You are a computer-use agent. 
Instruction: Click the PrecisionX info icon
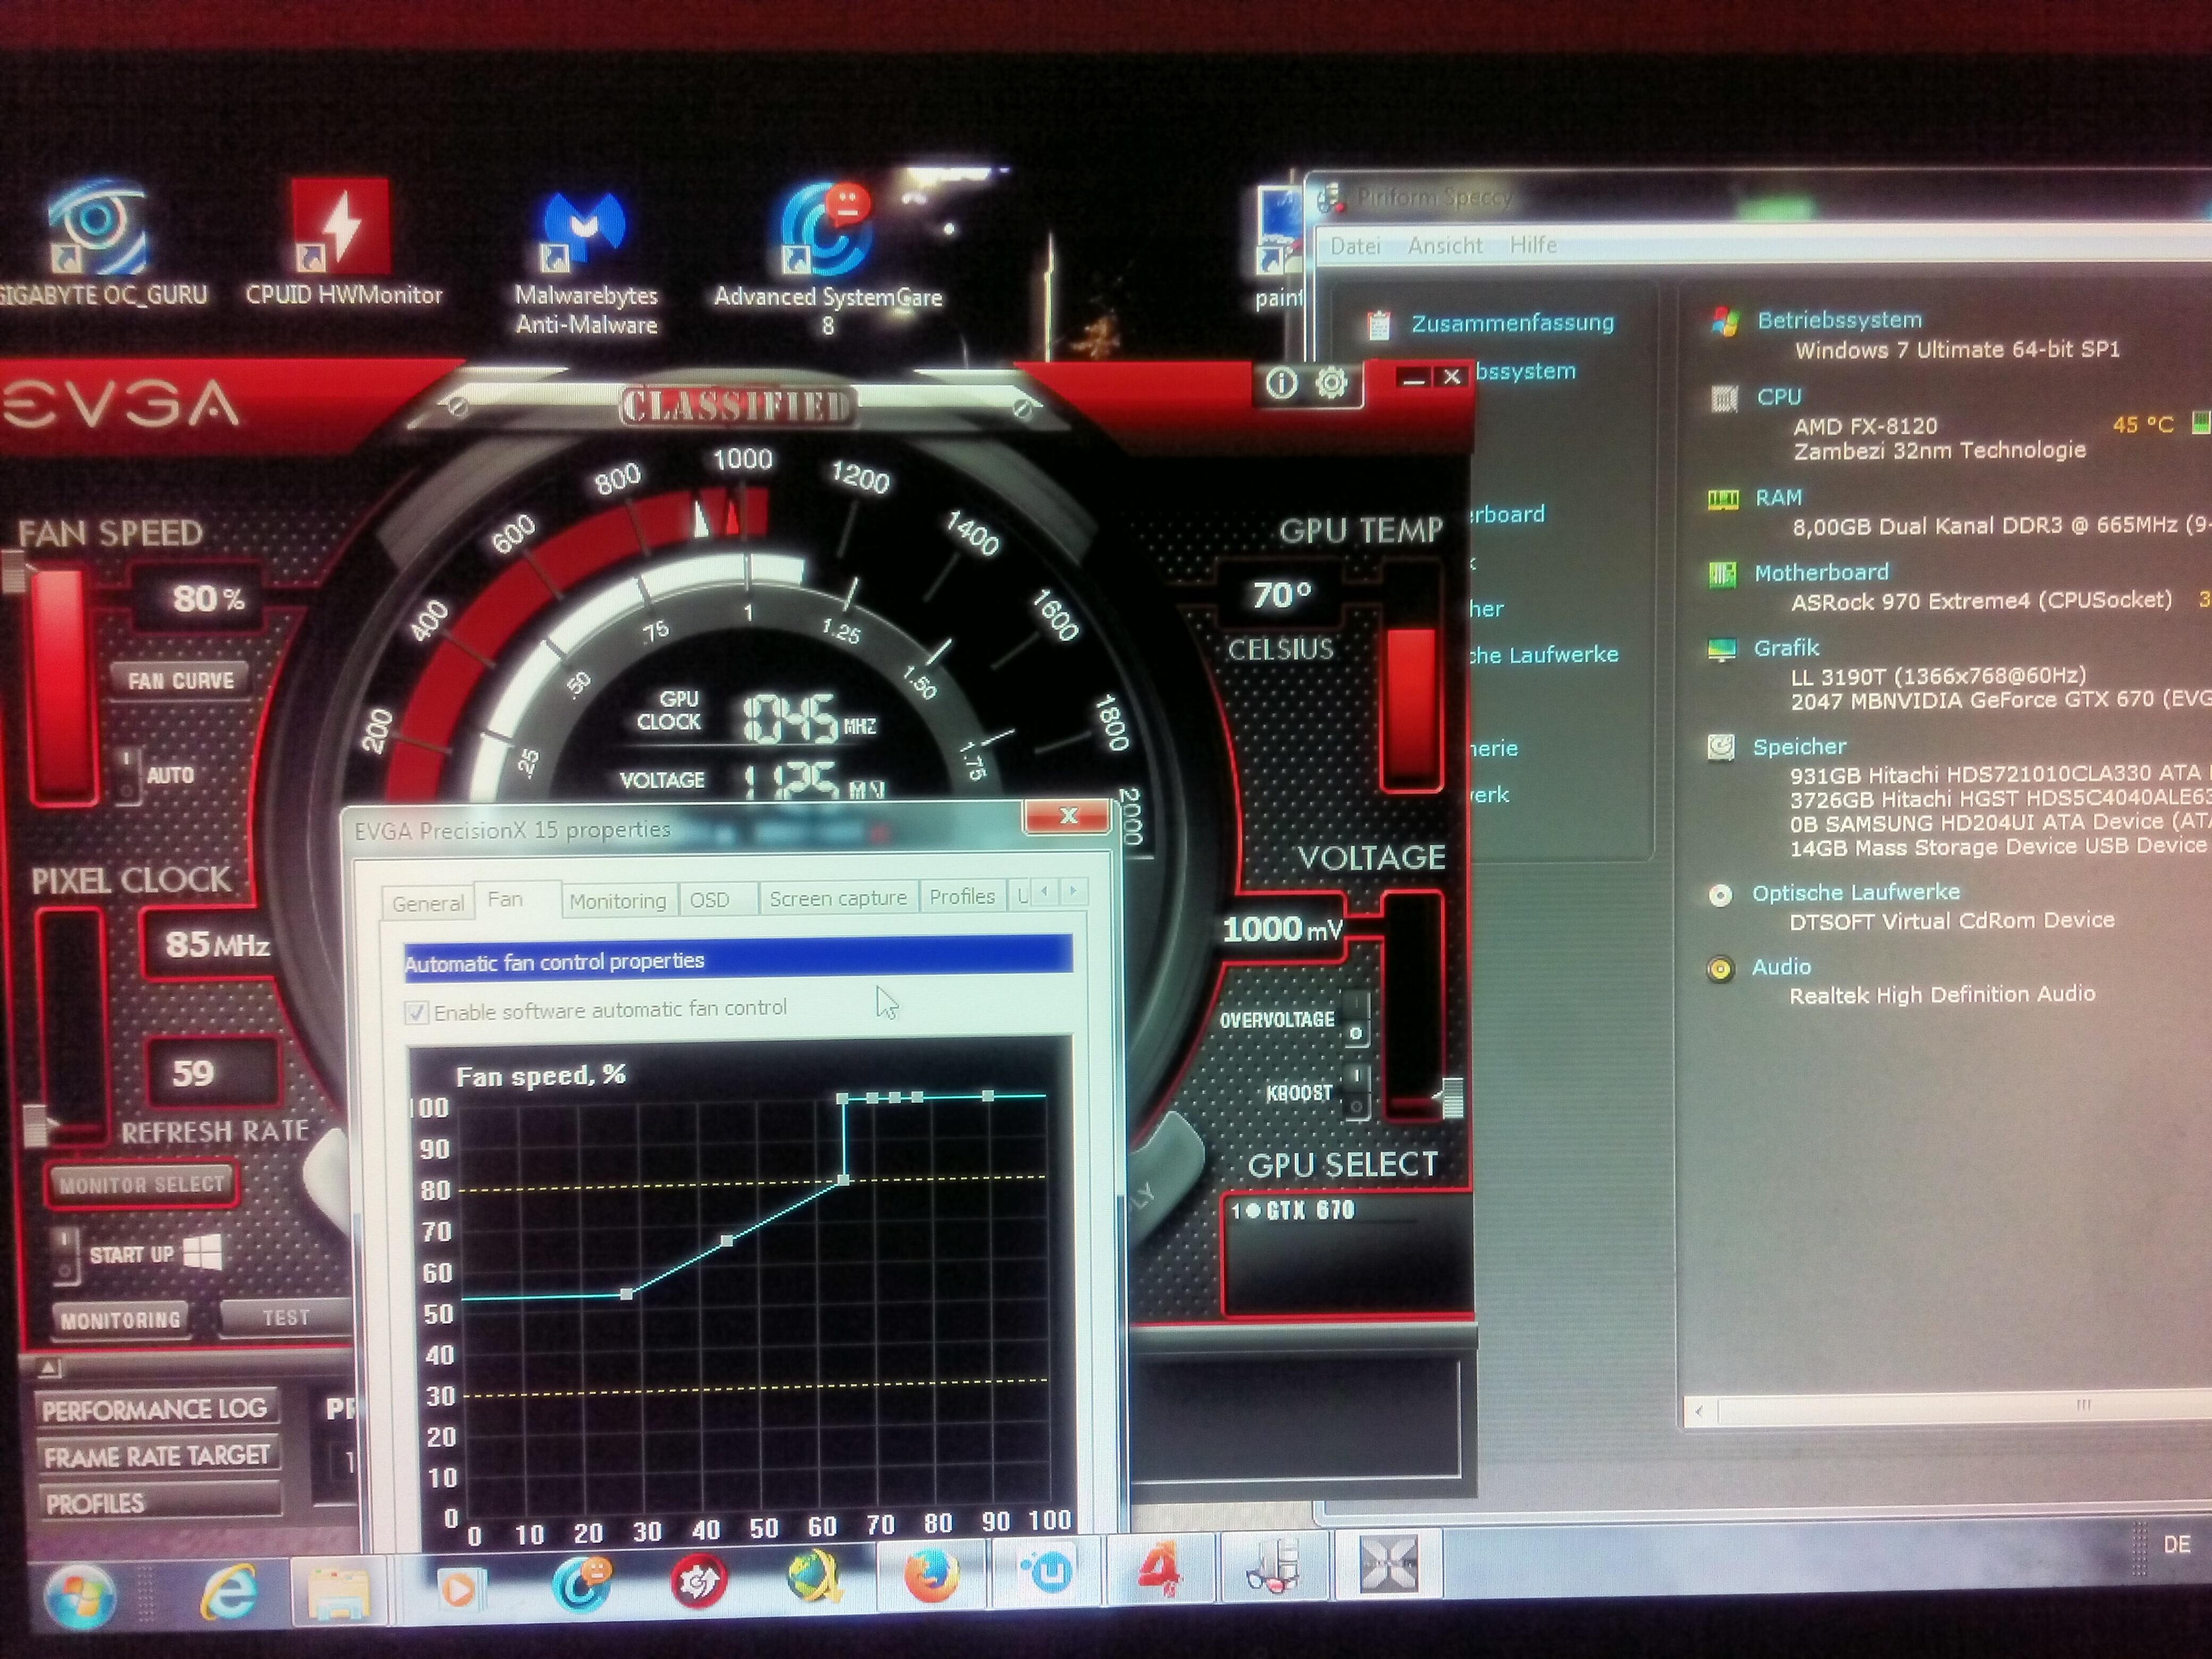point(1281,383)
